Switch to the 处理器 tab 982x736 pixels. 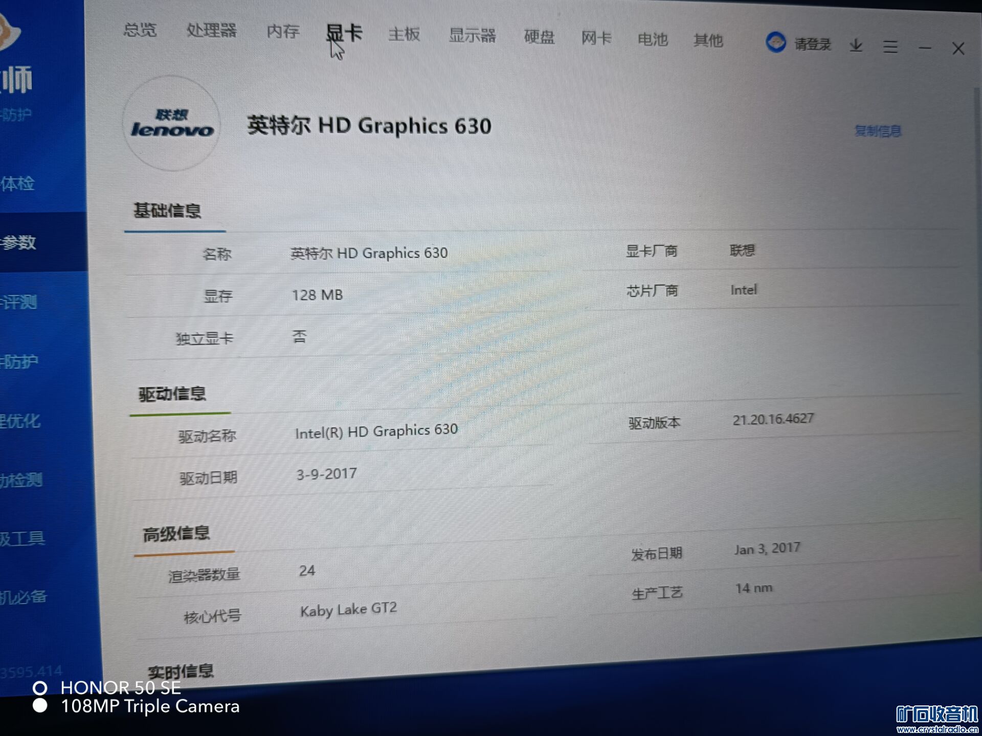211,31
